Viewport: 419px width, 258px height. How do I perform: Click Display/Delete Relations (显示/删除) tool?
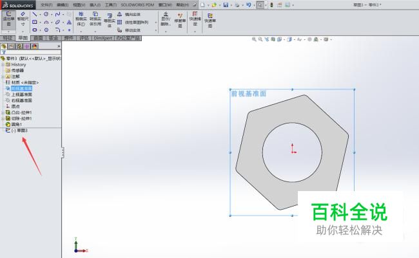coord(166,19)
